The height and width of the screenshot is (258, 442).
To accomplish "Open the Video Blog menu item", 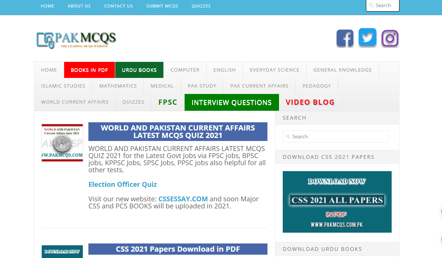I will pyautogui.click(x=310, y=102).
